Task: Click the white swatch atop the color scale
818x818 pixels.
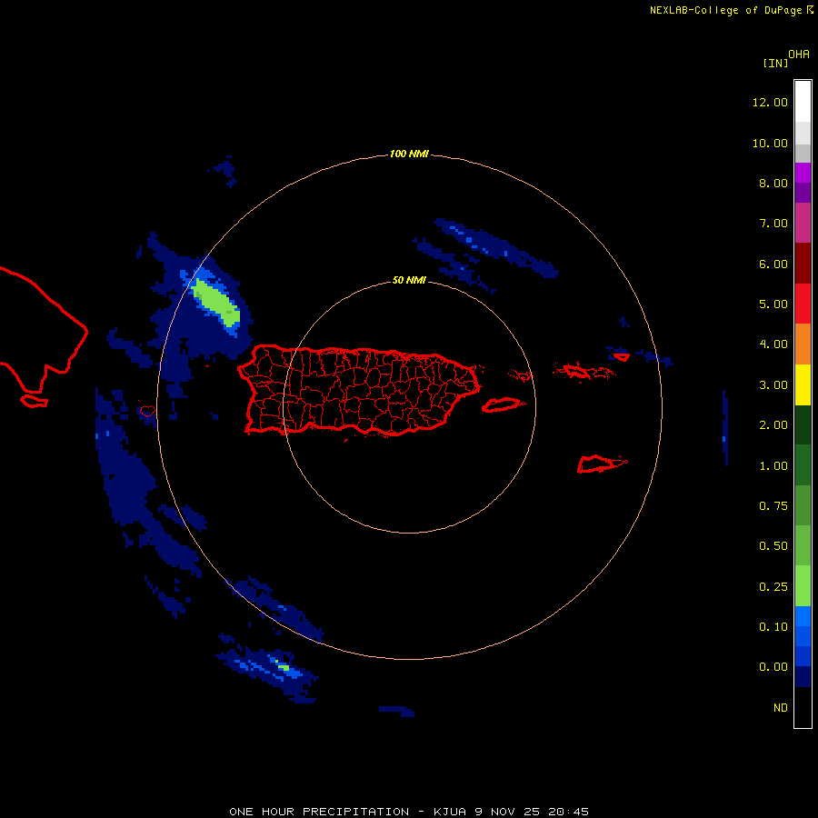Action: click(x=803, y=102)
